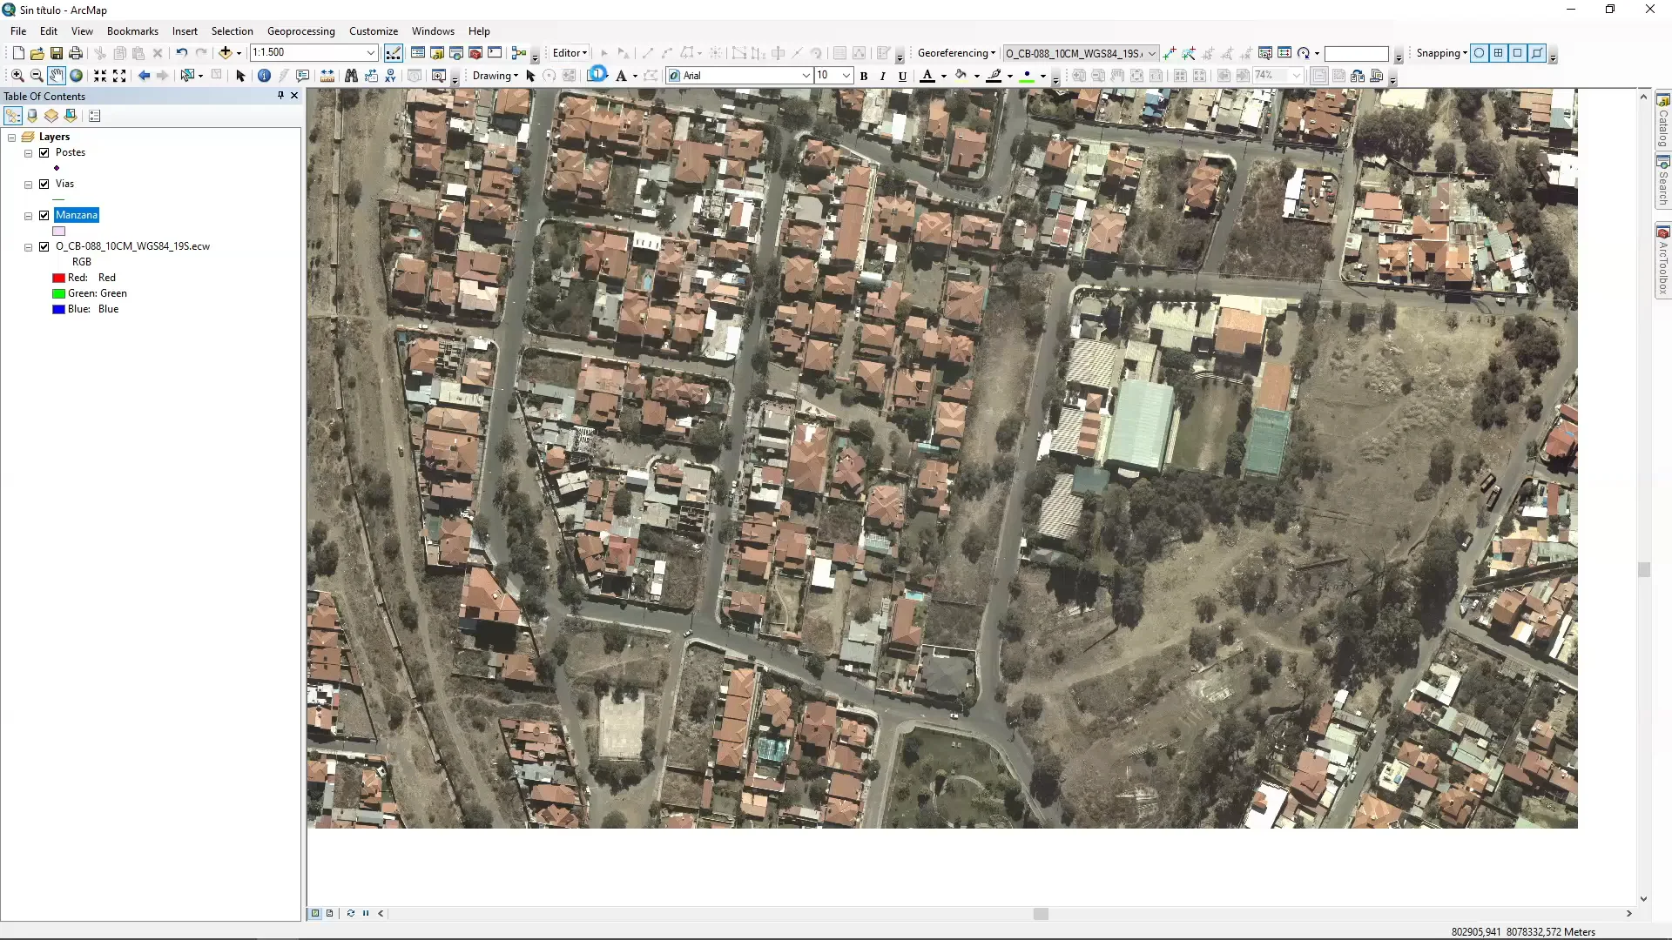The height and width of the screenshot is (940, 1672).
Task: Select the Zoom In tool
Action: [17, 76]
